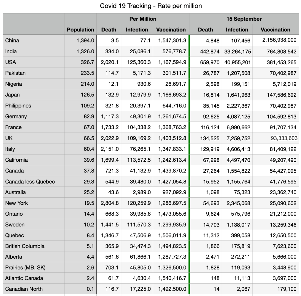The width and height of the screenshot is (301, 296).
Task: Select the 'Canada less Quebec' row label
Action: (30, 181)
